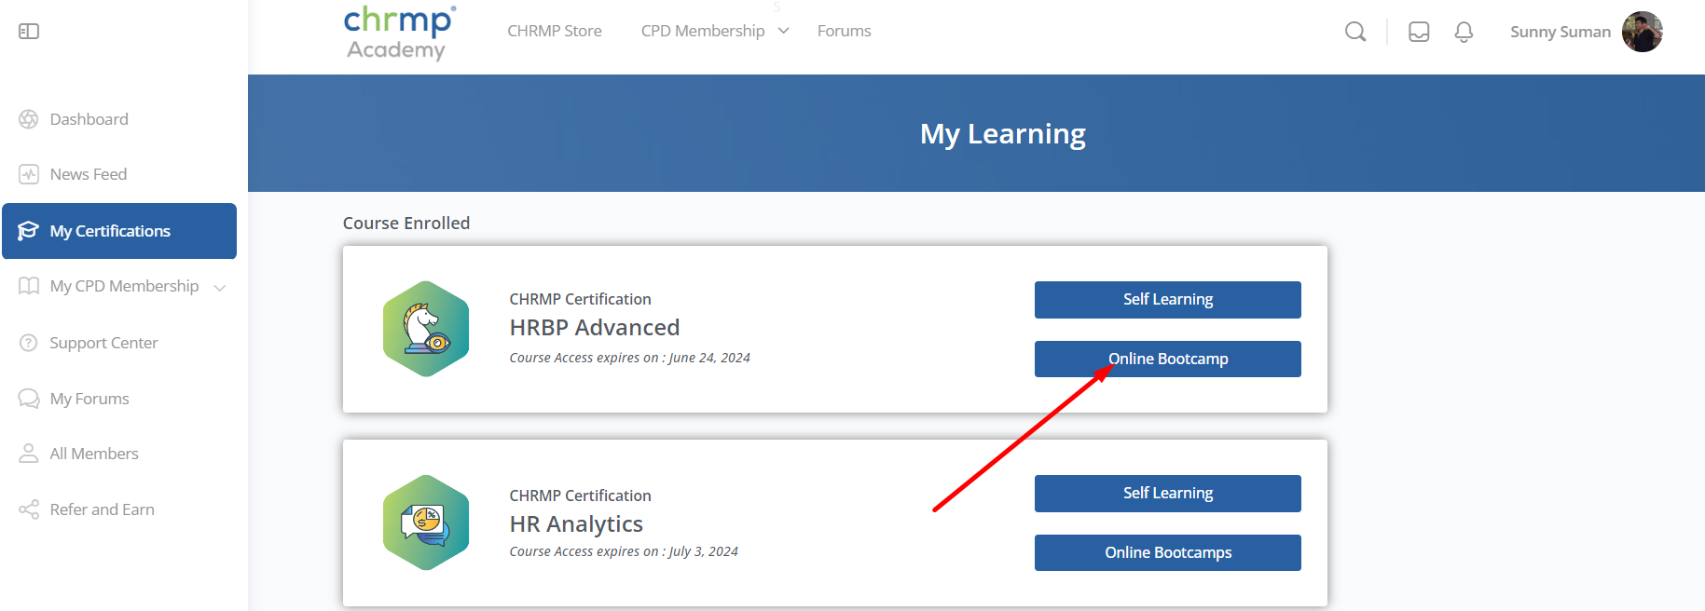Click the HRBP Advanced course title
The width and height of the screenshot is (1705, 611).
[595, 328]
